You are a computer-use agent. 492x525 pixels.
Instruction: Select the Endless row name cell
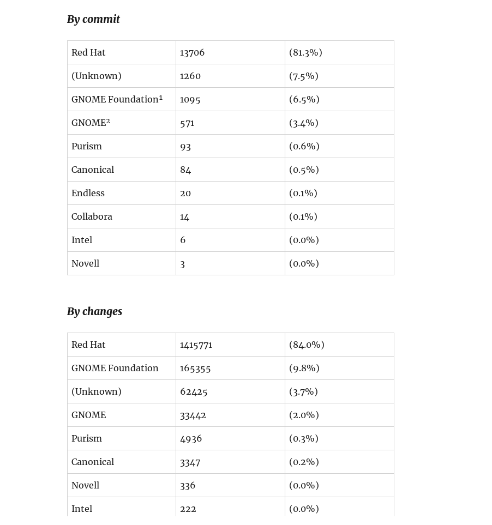(88, 193)
